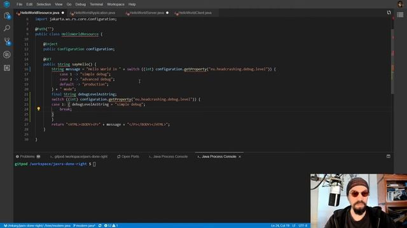This screenshot has width=407, height=228.
Task: Open the outline panel icon on right
Action: [400, 15]
